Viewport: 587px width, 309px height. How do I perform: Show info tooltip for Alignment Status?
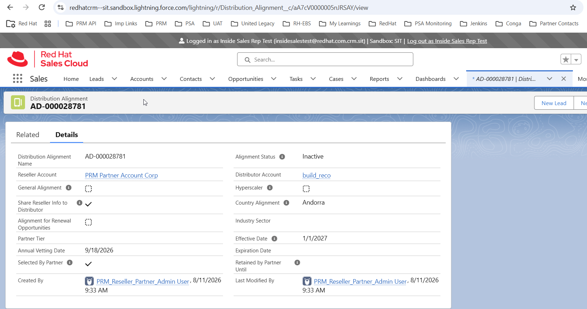click(x=282, y=157)
